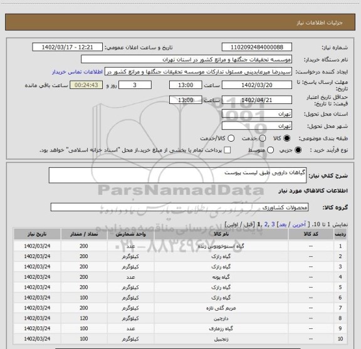This screenshot has width=361, height=349.
Task: Open the بعد next page link
Action: 283,224
